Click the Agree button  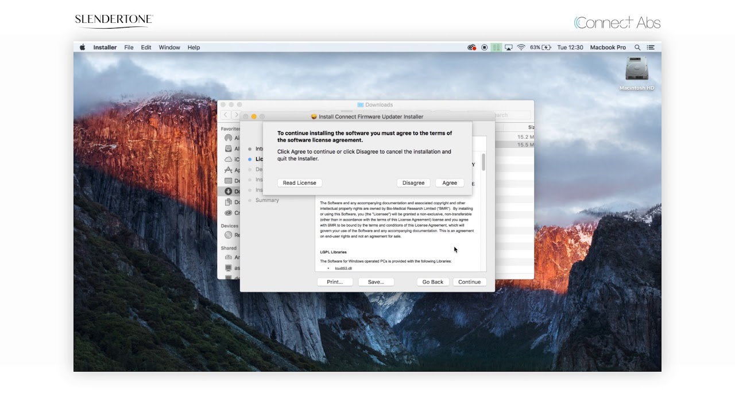[x=450, y=183]
